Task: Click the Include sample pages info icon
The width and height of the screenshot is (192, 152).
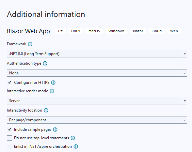Action: [x=55, y=129]
